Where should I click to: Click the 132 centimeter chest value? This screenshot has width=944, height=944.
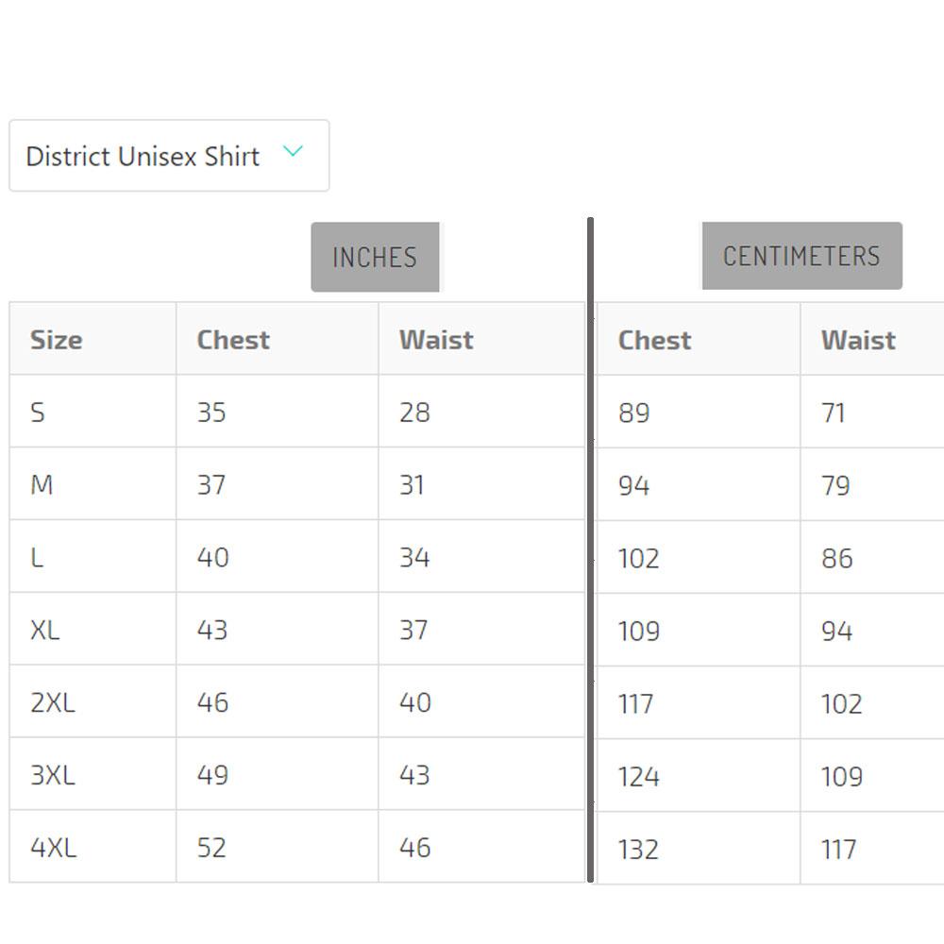638,850
